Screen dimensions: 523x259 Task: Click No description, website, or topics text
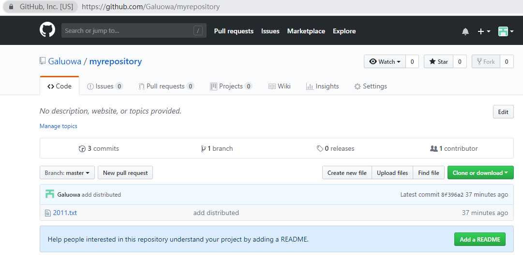(110, 111)
